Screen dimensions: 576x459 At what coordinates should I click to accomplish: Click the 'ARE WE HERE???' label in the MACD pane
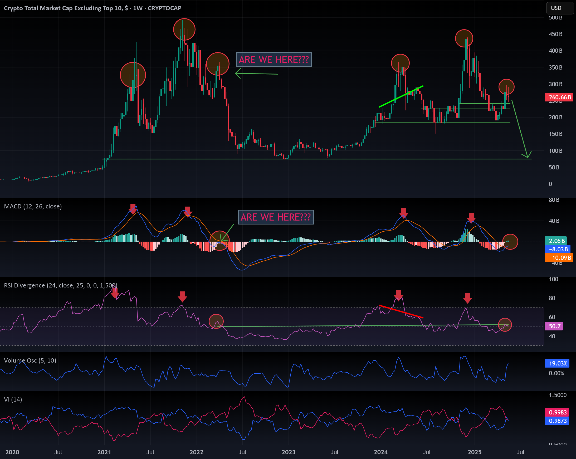click(x=276, y=217)
